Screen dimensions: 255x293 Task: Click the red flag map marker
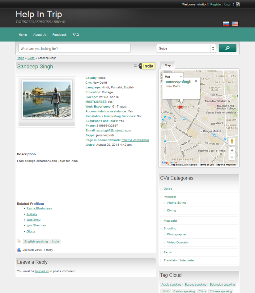pos(180,109)
